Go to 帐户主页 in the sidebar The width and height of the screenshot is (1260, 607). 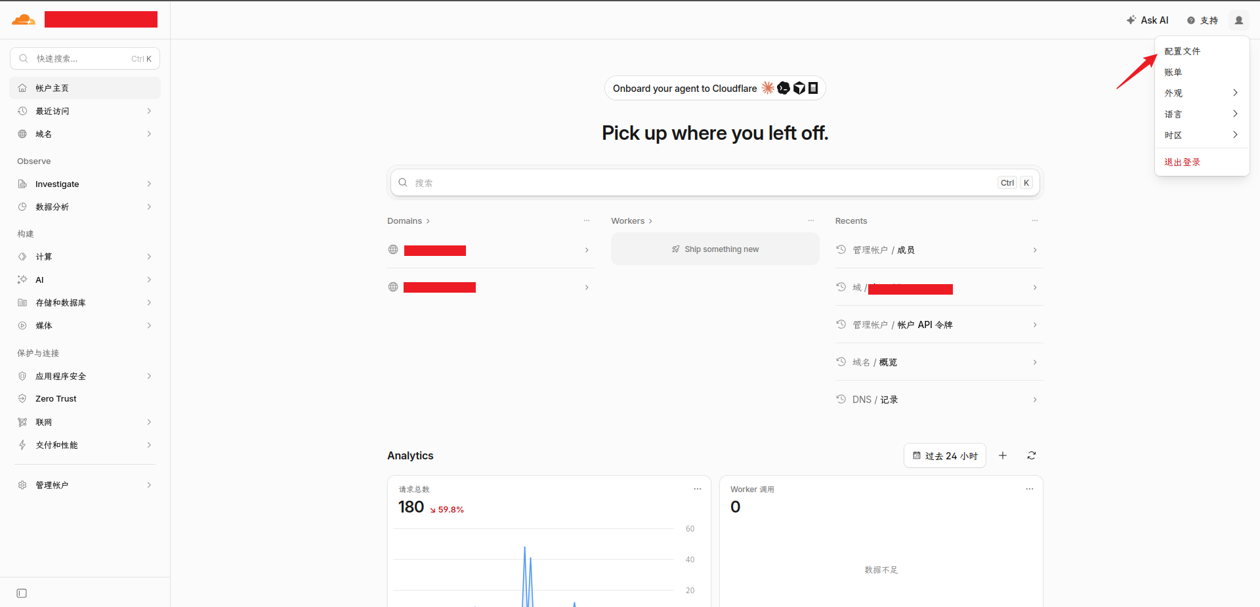click(85, 88)
